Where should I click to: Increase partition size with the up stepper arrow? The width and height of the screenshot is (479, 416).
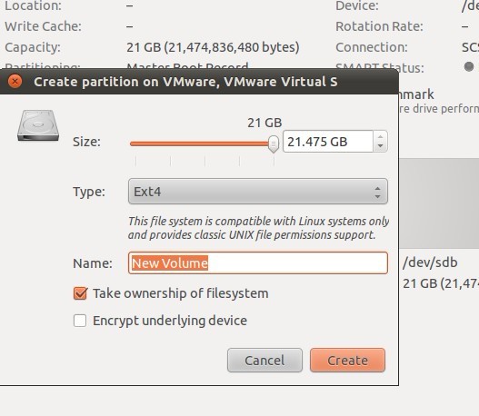click(x=380, y=137)
